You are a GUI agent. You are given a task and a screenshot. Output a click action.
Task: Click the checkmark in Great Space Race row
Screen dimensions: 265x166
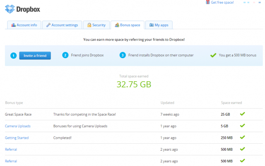coord(242,114)
